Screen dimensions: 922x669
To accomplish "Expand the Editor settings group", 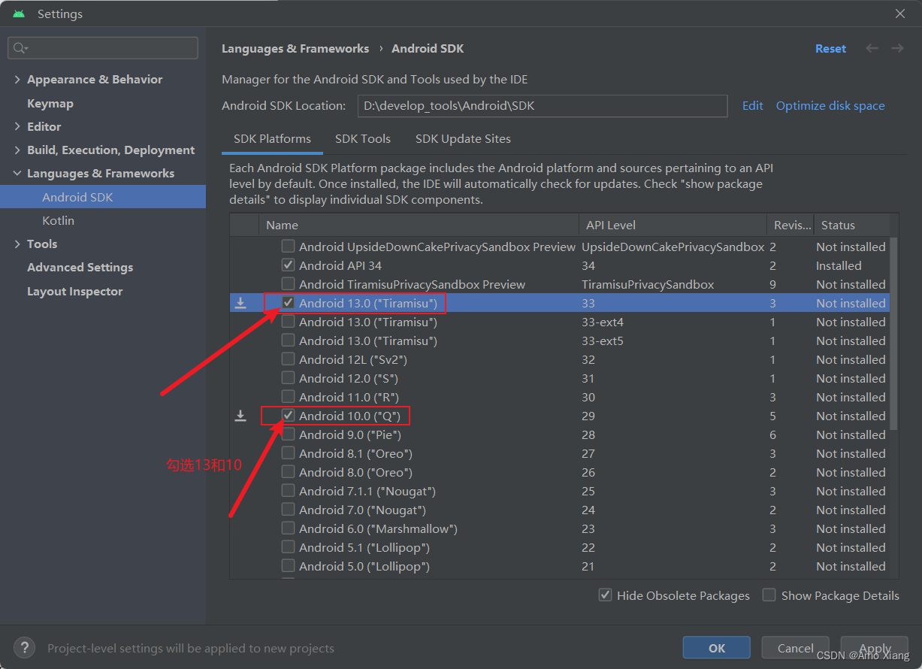I will pyautogui.click(x=17, y=127).
